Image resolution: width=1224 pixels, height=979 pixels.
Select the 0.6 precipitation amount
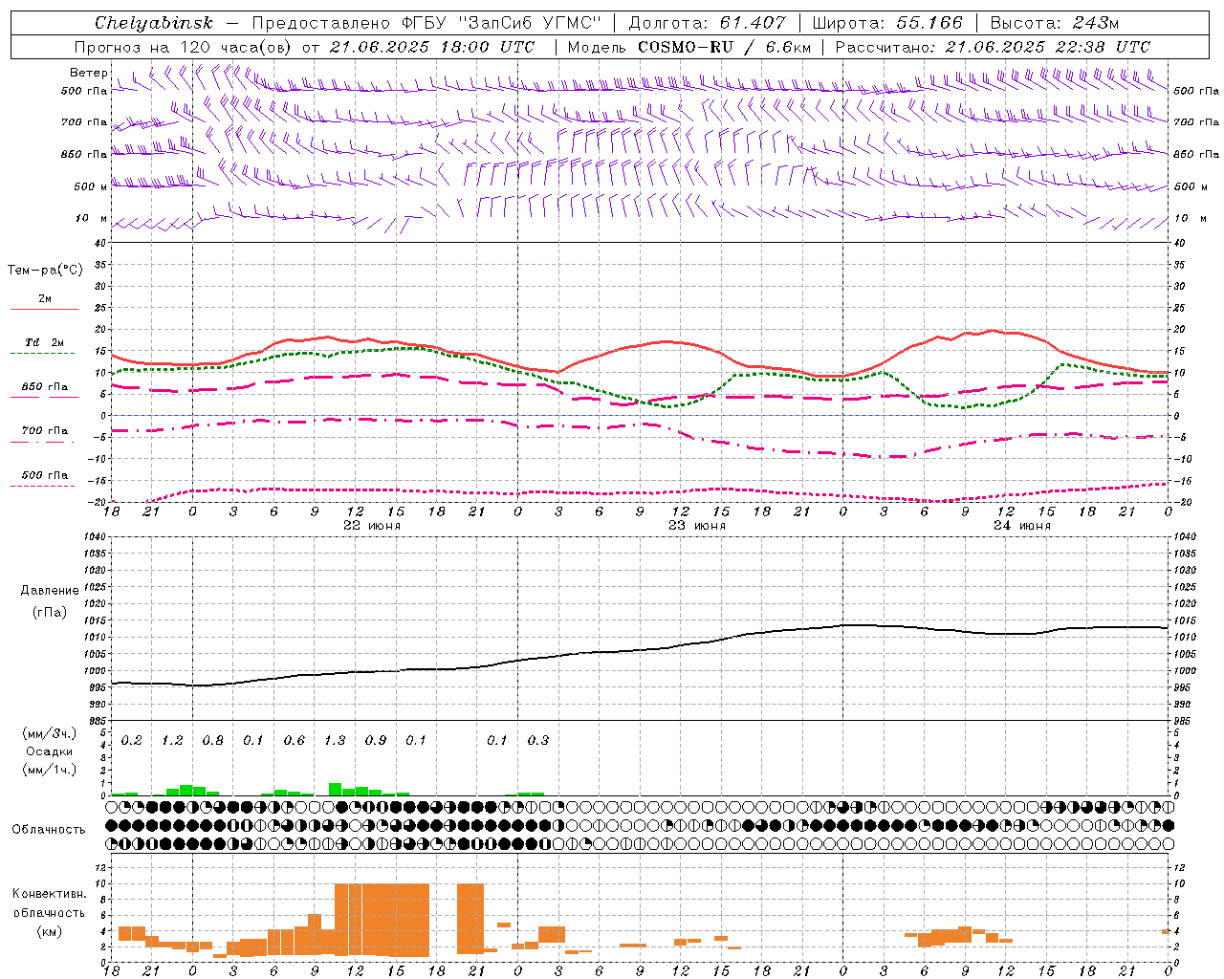click(x=295, y=741)
